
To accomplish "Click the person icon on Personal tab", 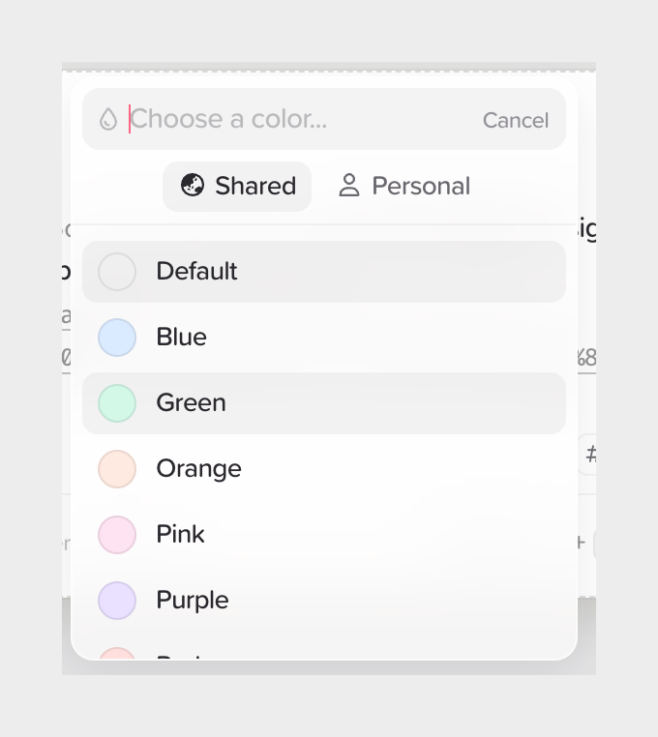I will coord(349,186).
